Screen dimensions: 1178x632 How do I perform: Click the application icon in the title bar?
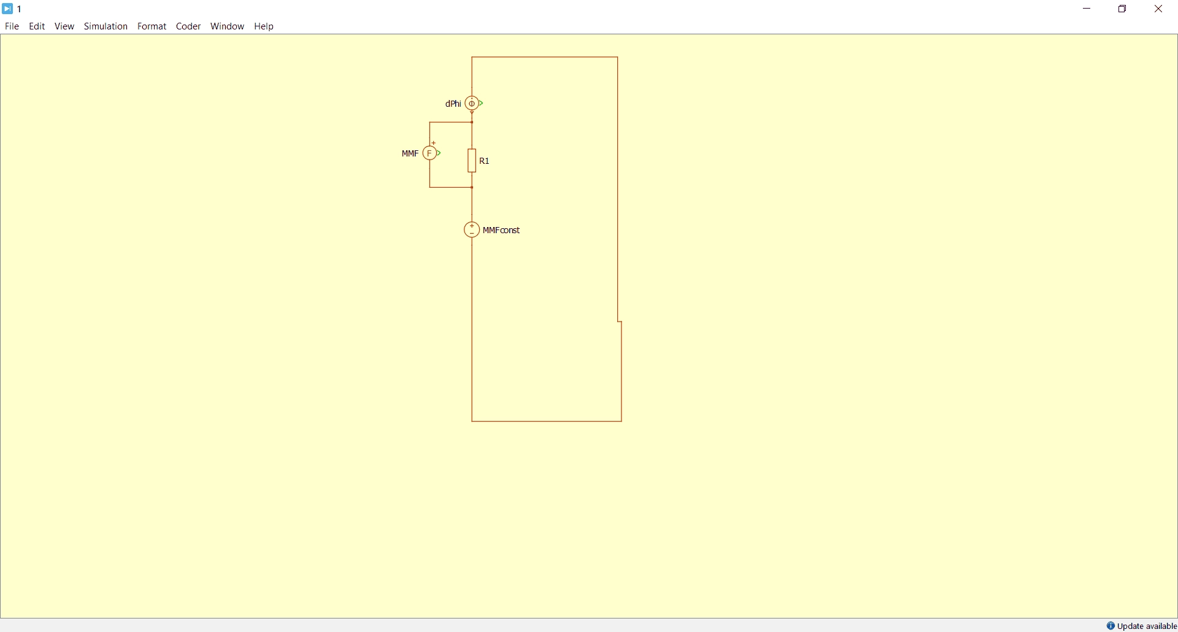click(x=7, y=9)
